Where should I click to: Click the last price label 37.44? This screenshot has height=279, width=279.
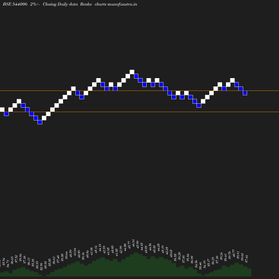point(247,259)
